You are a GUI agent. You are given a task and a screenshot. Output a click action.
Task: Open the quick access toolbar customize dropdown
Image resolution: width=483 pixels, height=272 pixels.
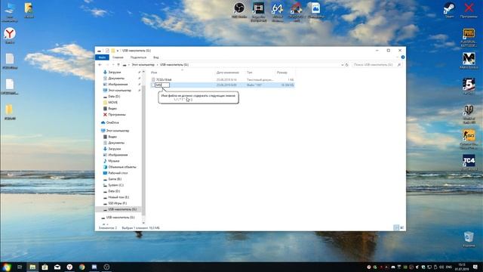(x=118, y=51)
